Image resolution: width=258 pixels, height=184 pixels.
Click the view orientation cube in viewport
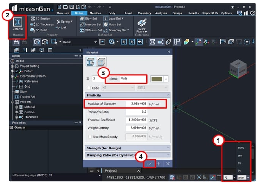click(238, 68)
